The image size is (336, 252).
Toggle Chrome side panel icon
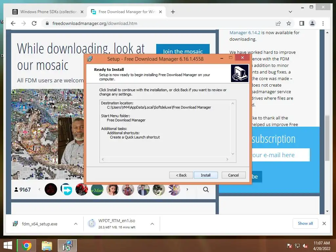coord(302,23)
